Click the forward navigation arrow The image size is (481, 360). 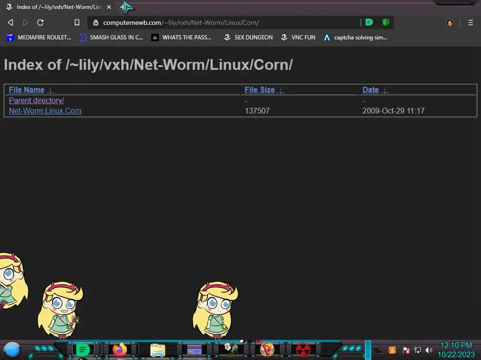pos(25,22)
